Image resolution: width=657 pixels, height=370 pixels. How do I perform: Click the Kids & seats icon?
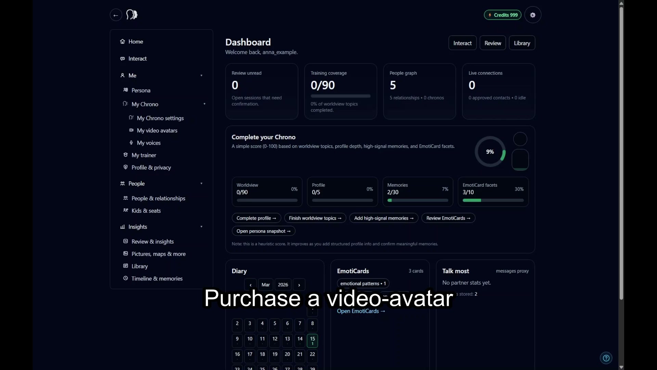(126, 210)
